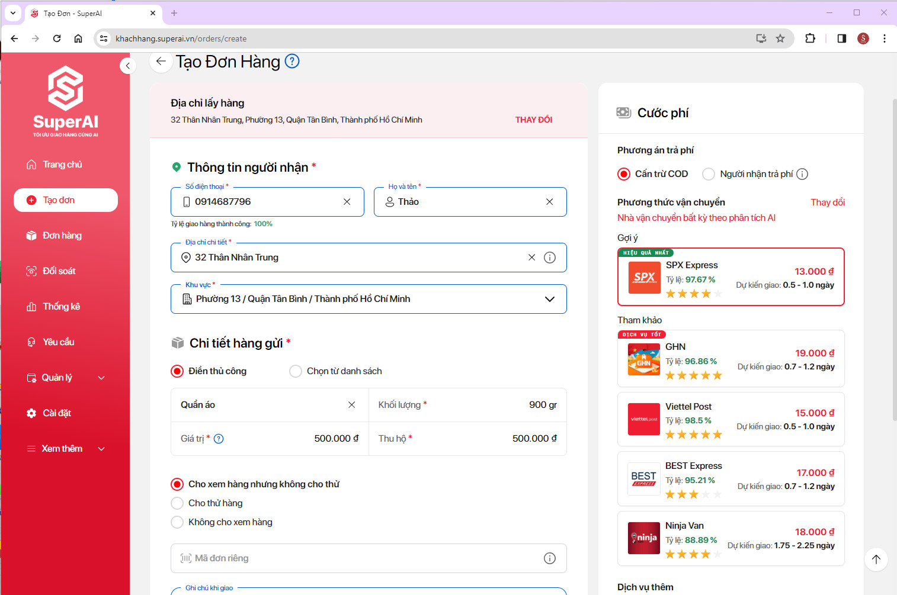Clear the address field 32 Thân Nhân Trung
897x595 pixels.
pyautogui.click(x=531, y=258)
